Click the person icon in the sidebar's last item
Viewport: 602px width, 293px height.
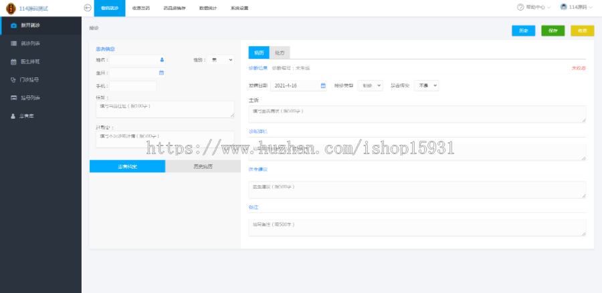click(x=13, y=115)
